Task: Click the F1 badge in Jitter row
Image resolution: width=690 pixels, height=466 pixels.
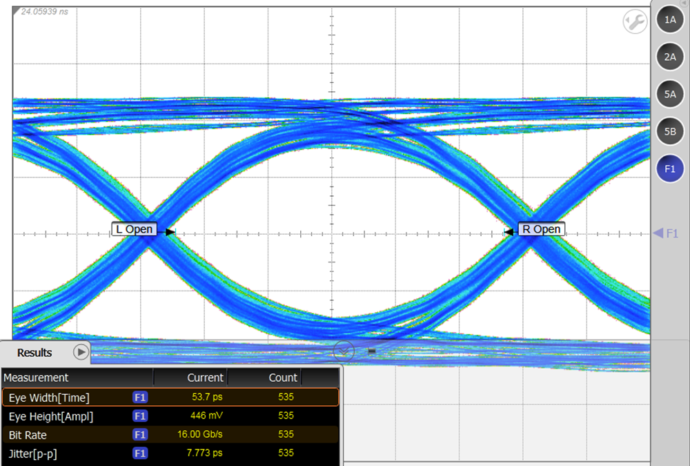Action: pyautogui.click(x=140, y=454)
